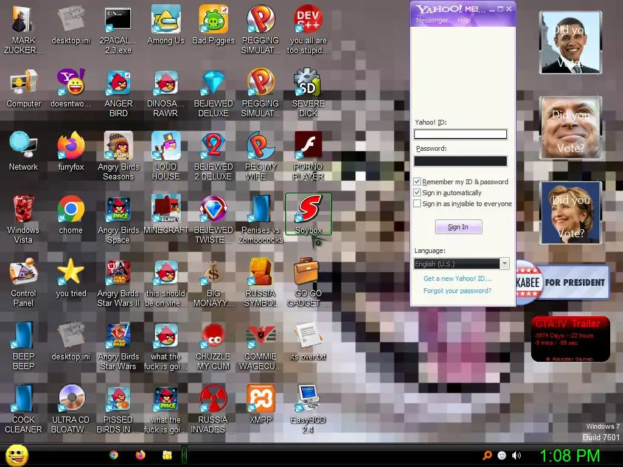Select the RUSSIA SYMBOL desktop icon
The image size is (623, 467).
[260, 282]
